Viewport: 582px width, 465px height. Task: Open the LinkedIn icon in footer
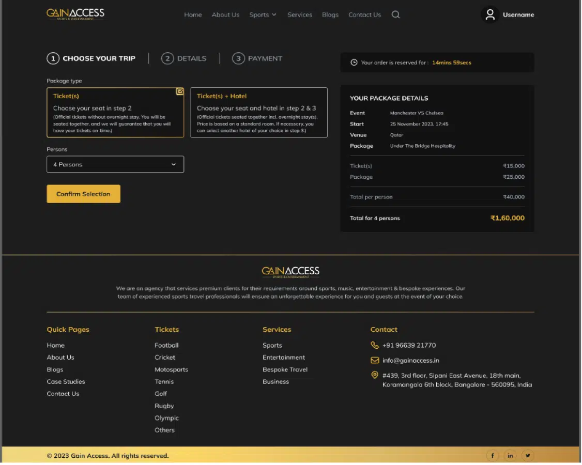click(510, 455)
